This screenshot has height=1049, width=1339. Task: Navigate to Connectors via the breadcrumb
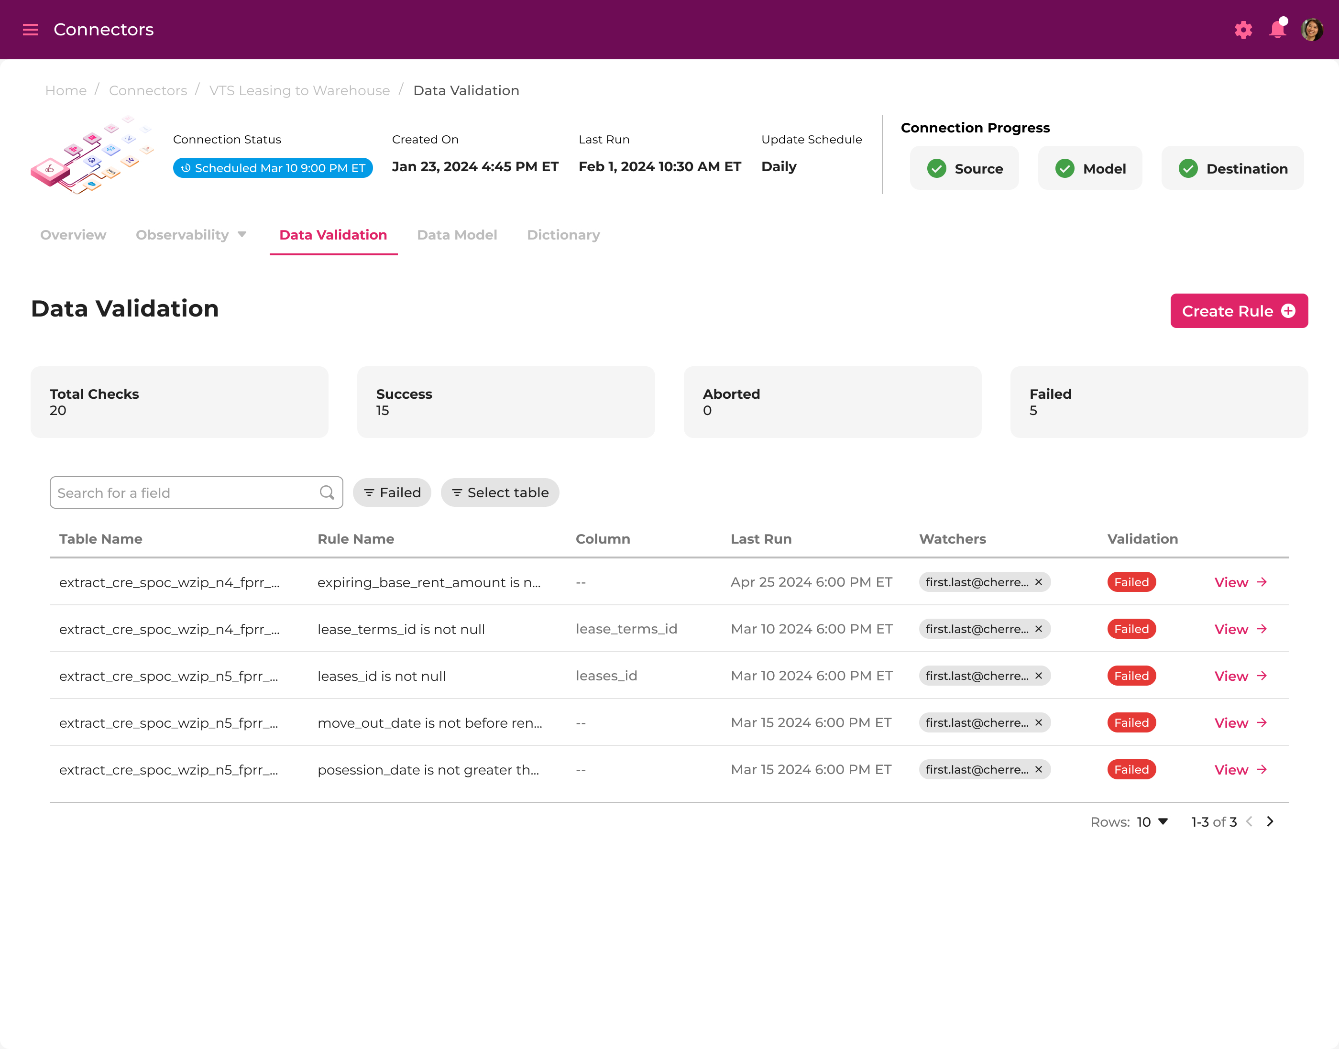(x=148, y=90)
